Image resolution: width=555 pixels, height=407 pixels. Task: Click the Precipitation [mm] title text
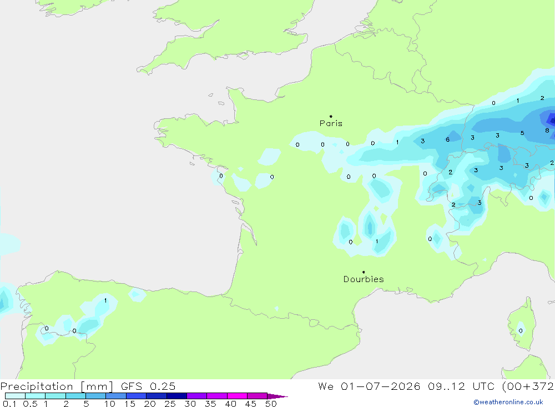(x=57, y=386)
